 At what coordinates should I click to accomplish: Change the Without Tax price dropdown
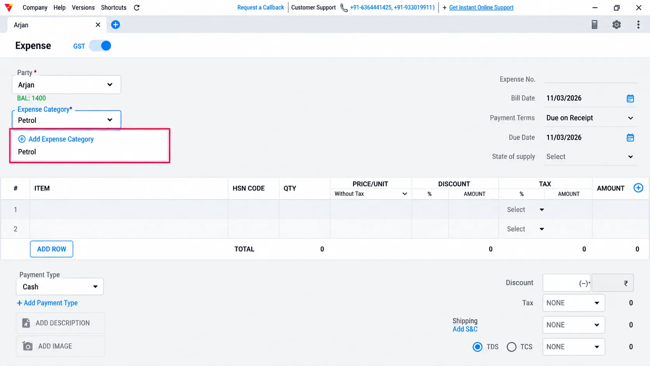click(x=371, y=194)
